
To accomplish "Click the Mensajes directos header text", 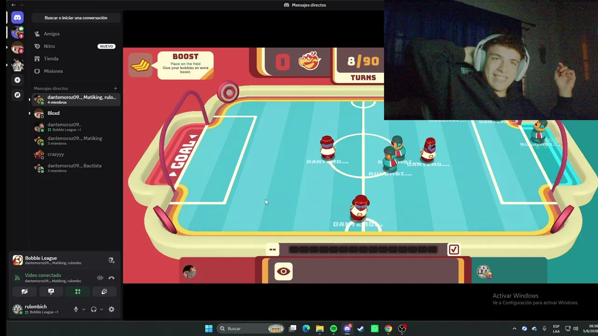I will (51, 88).
